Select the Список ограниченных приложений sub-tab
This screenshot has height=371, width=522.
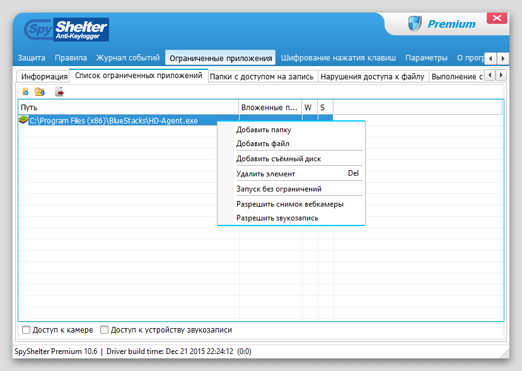coord(139,76)
